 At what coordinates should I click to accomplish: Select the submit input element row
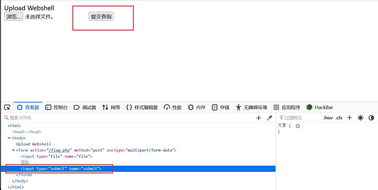138,169
